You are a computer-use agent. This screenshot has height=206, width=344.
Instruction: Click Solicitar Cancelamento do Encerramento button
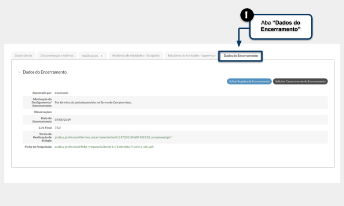(x=300, y=82)
